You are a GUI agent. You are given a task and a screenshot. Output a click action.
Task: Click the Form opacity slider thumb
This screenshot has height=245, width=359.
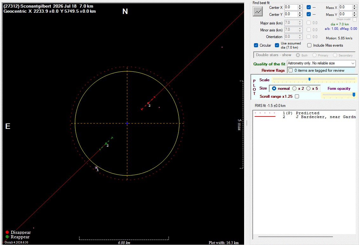pyautogui.click(x=354, y=95)
